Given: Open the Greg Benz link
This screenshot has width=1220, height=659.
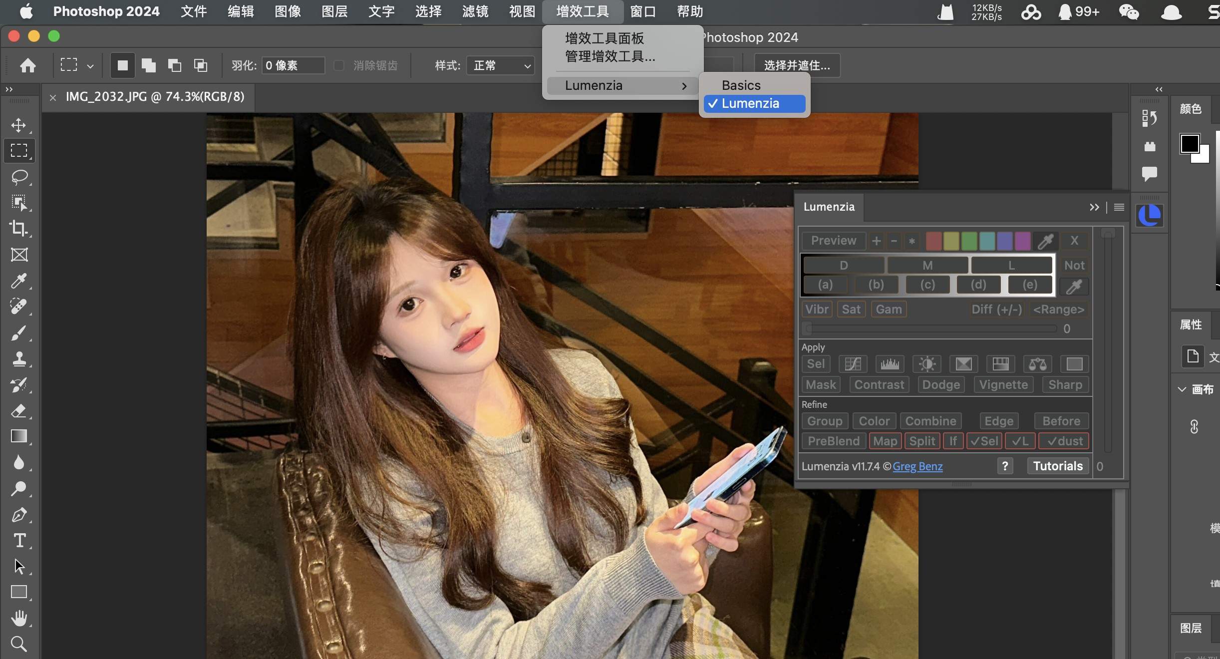Looking at the screenshot, I should (x=918, y=466).
